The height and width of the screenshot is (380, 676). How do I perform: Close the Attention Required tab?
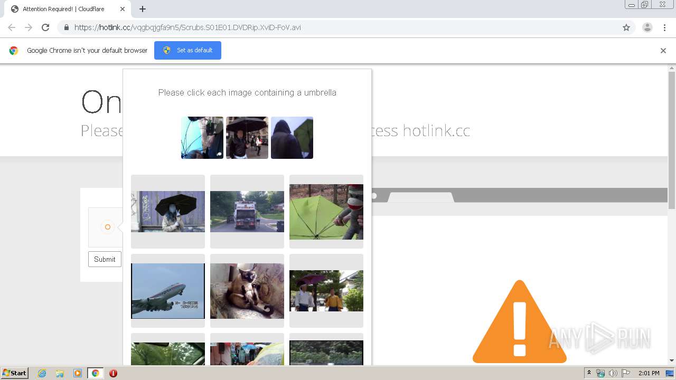tap(123, 9)
